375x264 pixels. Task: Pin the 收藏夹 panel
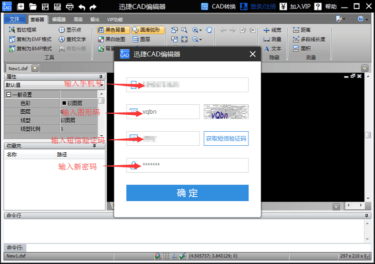(94, 146)
